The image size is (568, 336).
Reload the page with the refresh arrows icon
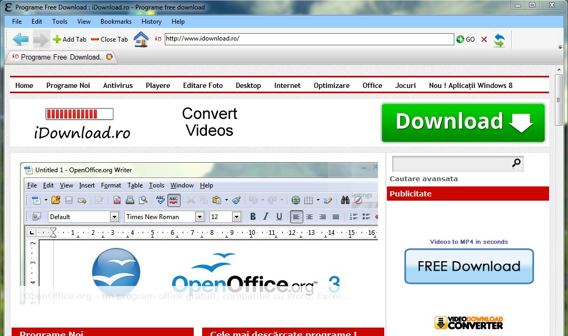point(499,40)
